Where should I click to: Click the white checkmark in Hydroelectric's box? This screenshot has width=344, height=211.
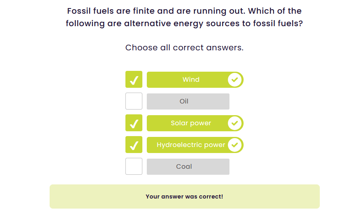coord(134,146)
